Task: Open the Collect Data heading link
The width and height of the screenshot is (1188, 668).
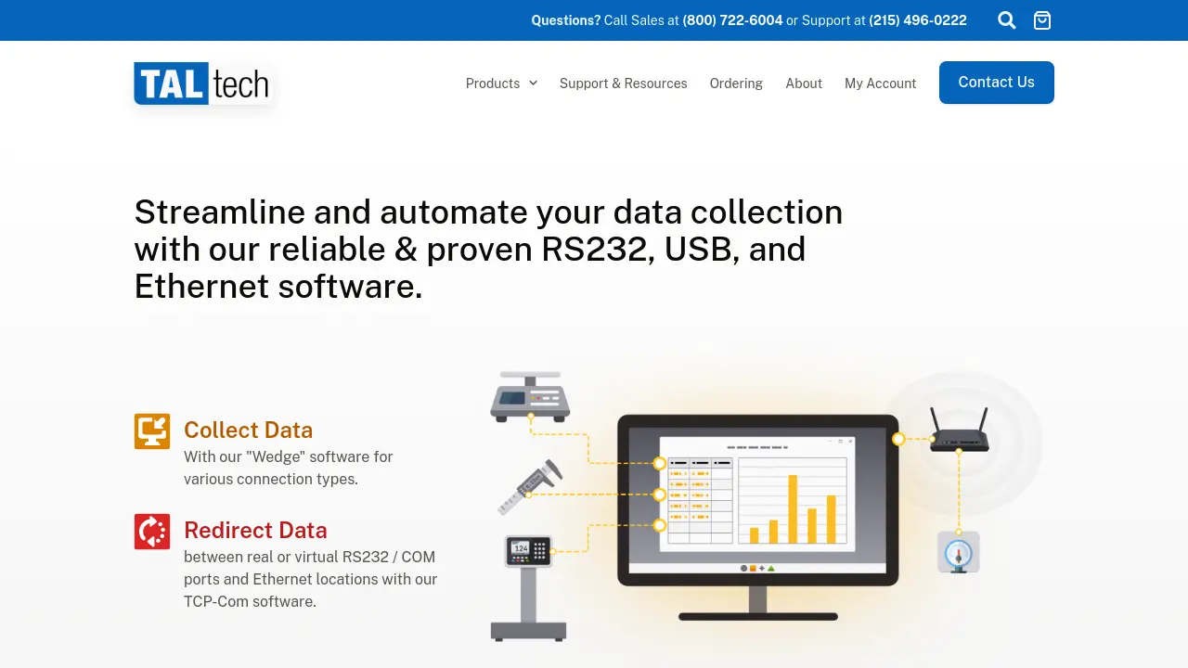Action: pyautogui.click(x=248, y=430)
